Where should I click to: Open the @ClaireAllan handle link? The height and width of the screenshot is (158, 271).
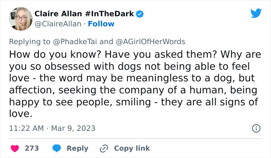point(58,24)
